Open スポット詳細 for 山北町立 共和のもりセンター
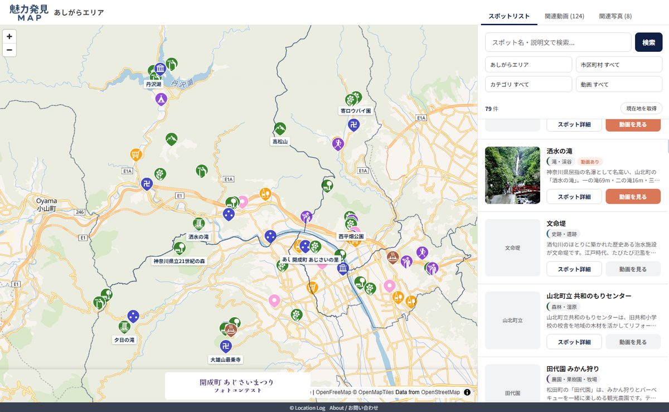The height and width of the screenshot is (412, 669). pos(574,342)
